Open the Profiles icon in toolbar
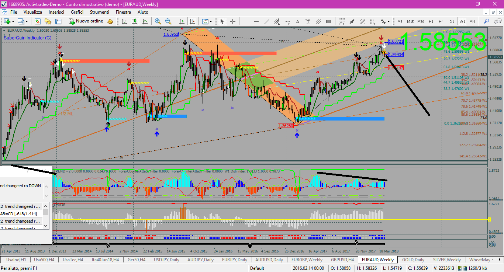This screenshot has width=504, height=272. point(21,21)
